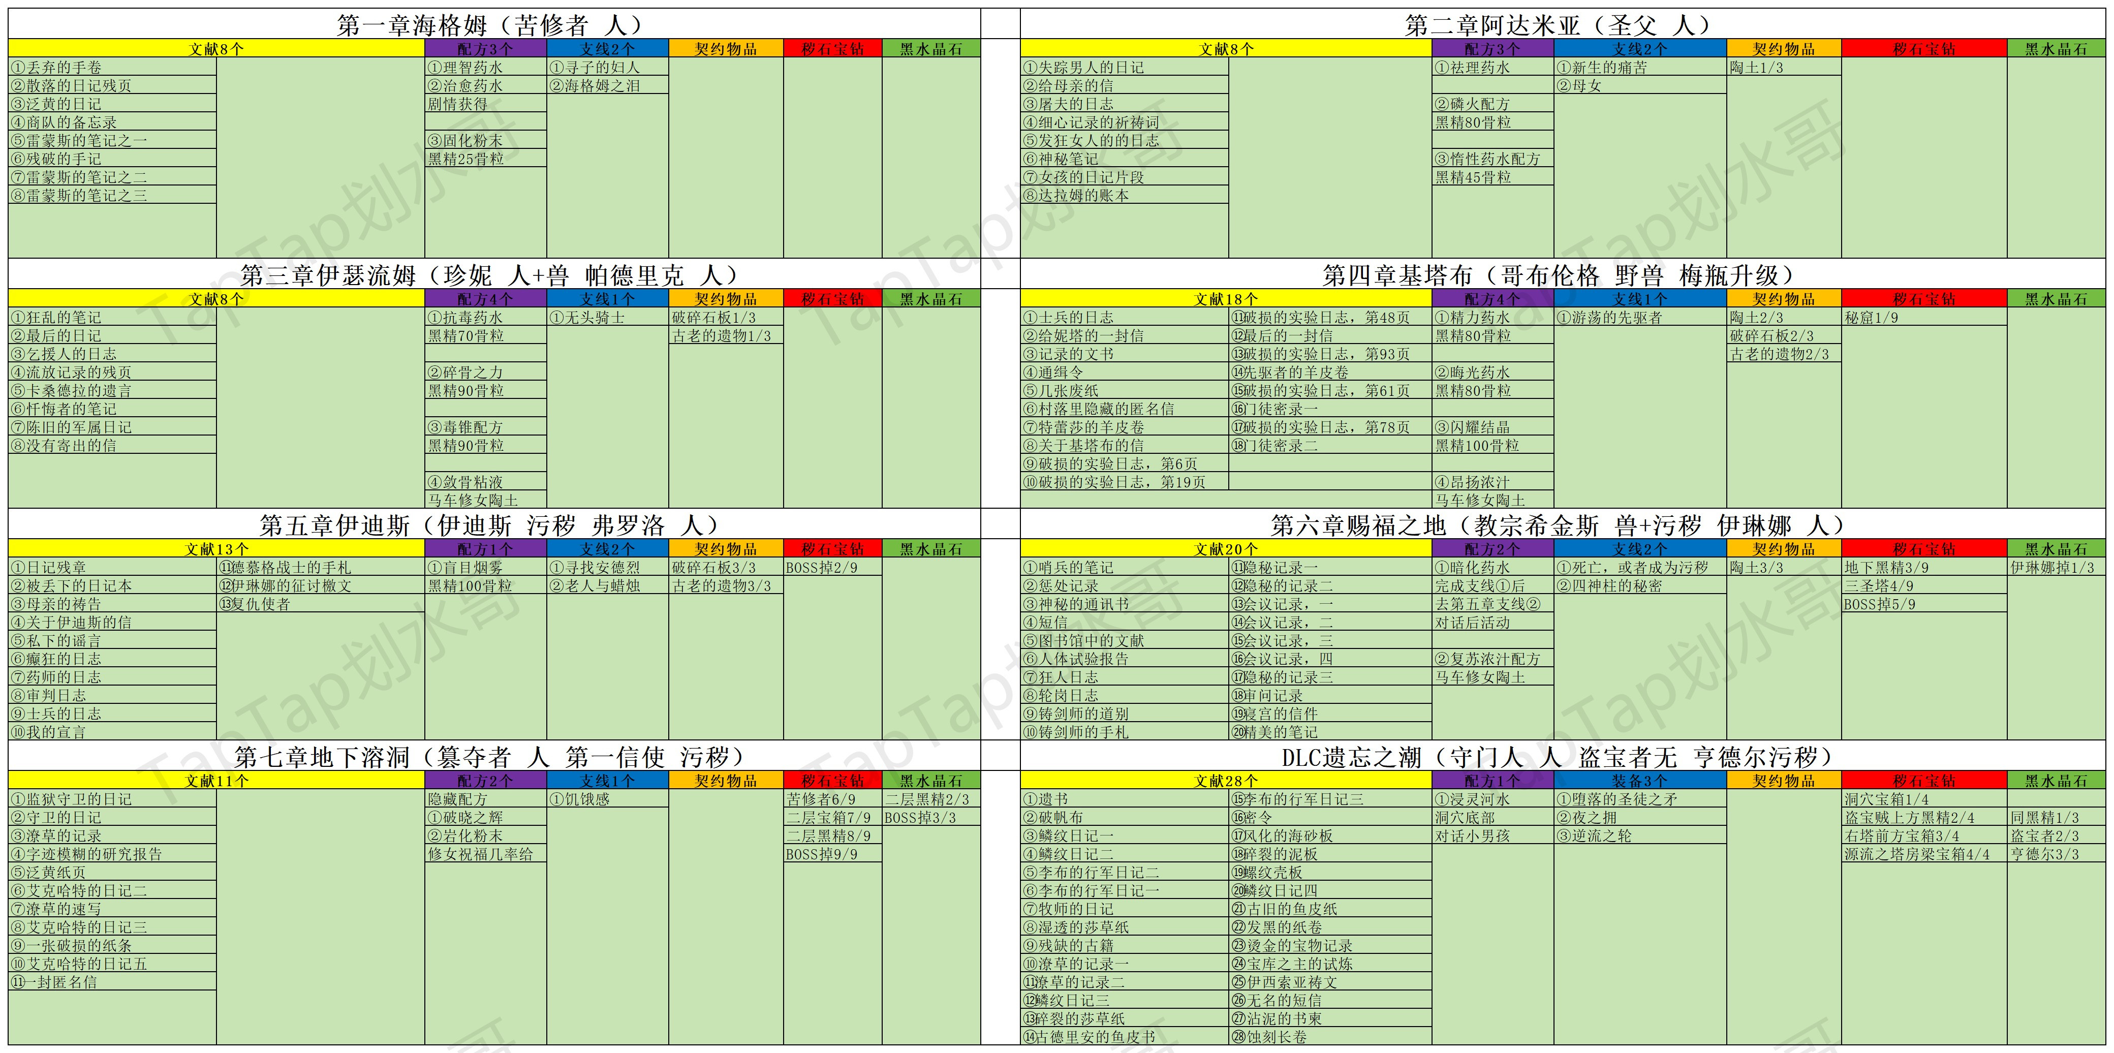This screenshot has width=2114, height=1053.
Task: Click the cell ②磷火配方
Action: [x=1493, y=104]
